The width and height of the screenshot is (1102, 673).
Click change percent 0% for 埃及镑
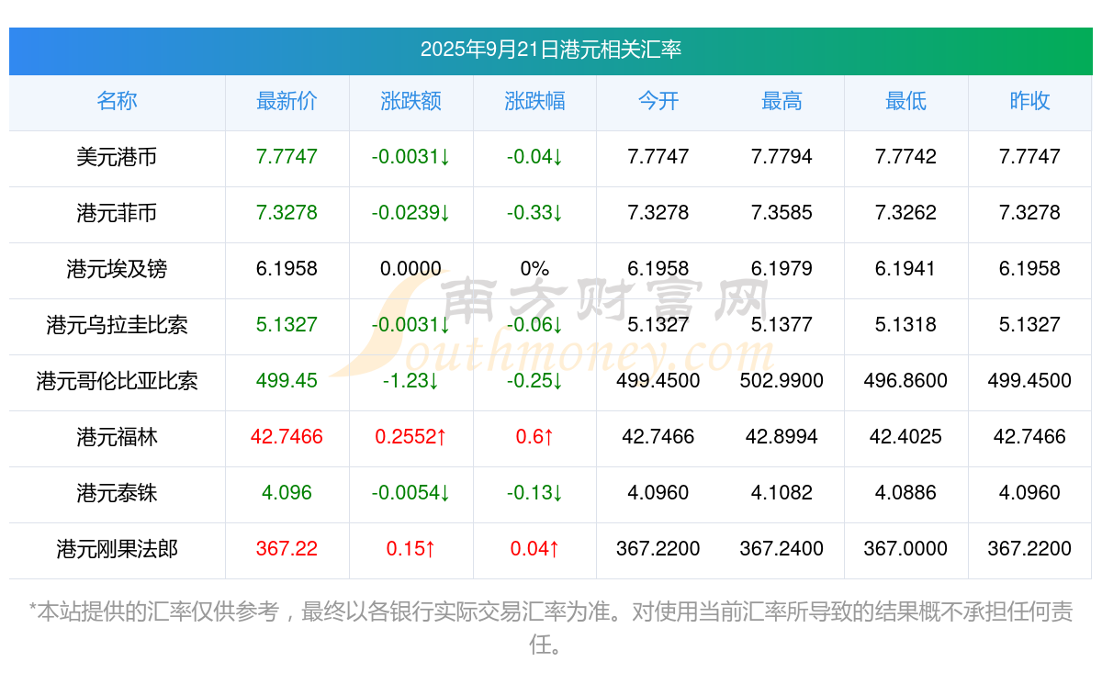click(534, 269)
